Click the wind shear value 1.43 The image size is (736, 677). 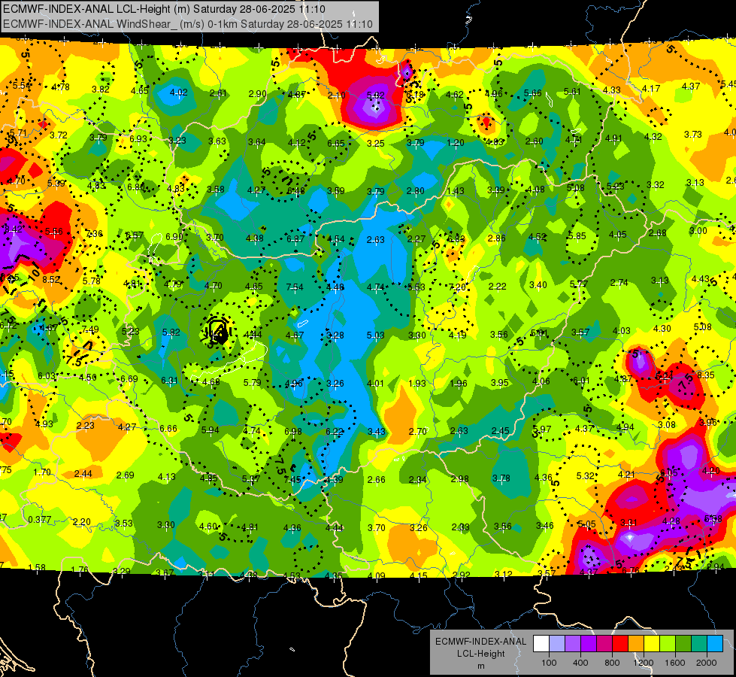pyautogui.click(x=456, y=191)
